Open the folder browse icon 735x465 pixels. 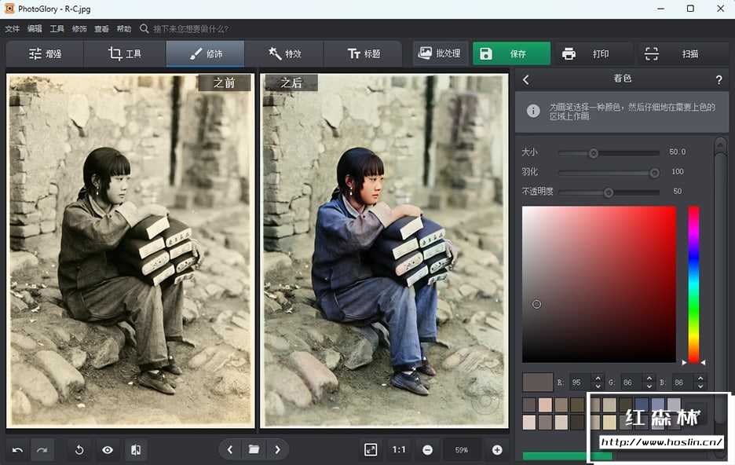tap(254, 449)
